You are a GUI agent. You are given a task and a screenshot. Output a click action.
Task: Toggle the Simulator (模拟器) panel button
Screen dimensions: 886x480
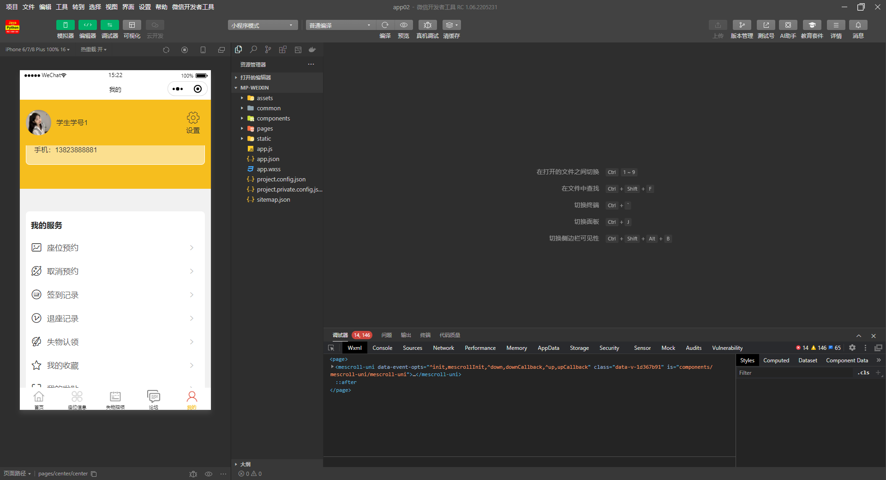click(x=65, y=25)
